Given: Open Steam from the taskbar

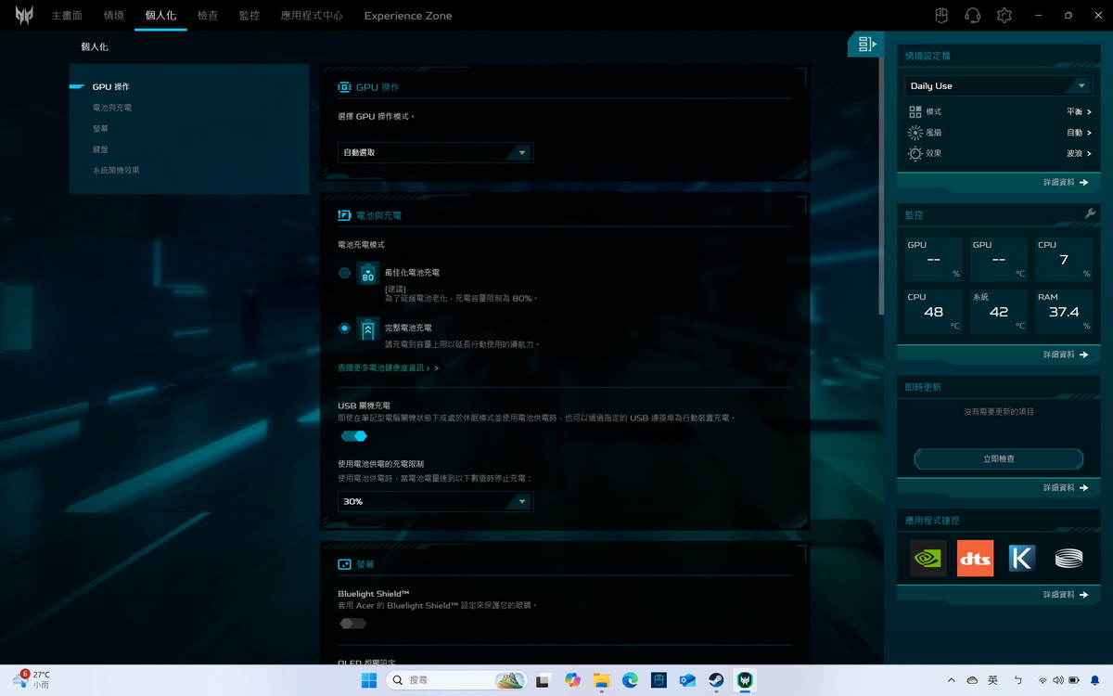Looking at the screenshot, I should pyautogui.click(x=716, y=680).
